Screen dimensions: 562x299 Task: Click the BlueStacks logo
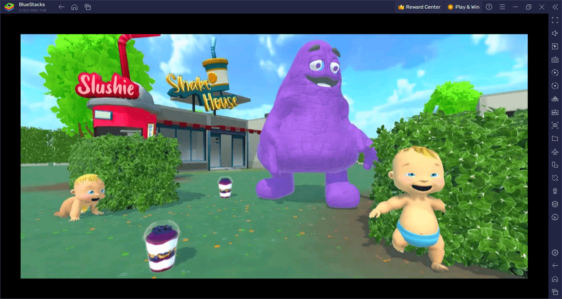(x=9, y=7)
